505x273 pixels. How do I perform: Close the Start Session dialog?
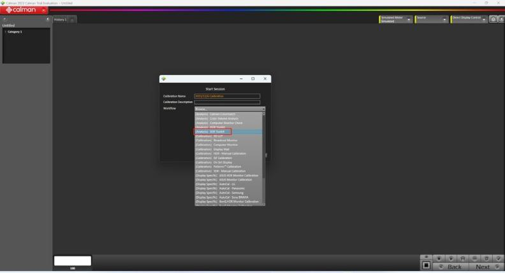tap(265, 79)
